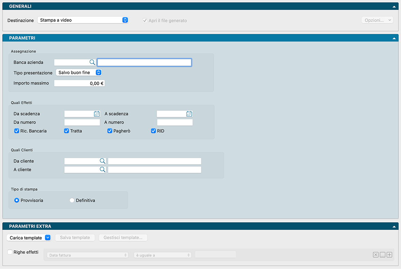The width and height of the screenshot is (401, 269).
Task: Select the Definitiva radio button
Action: [x=72, y=201]
